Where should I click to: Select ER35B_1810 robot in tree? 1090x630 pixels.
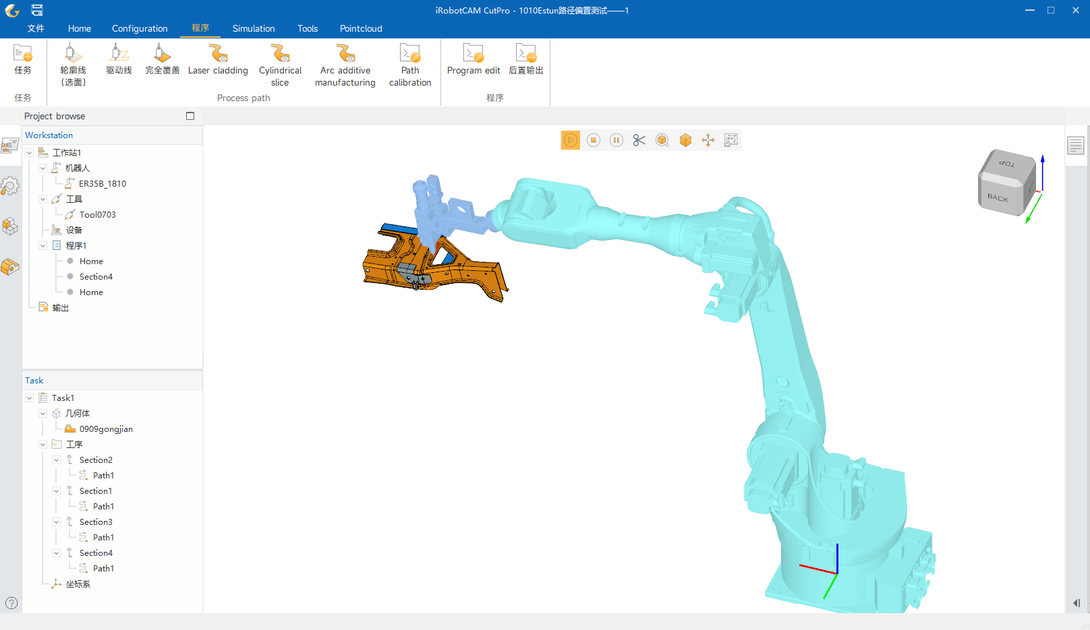[x=103, y=184]
